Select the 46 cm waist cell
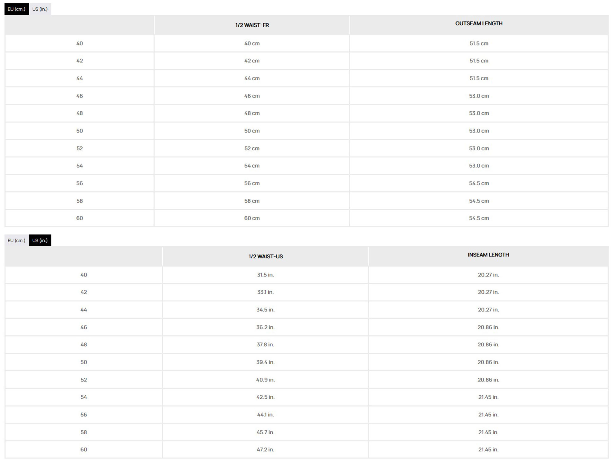 pyautogui.click(x=252, y=96)
